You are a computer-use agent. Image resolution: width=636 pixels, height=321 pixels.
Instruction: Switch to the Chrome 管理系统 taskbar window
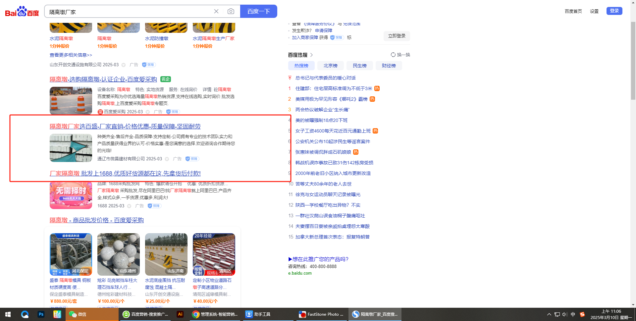(x=215, y=314)
